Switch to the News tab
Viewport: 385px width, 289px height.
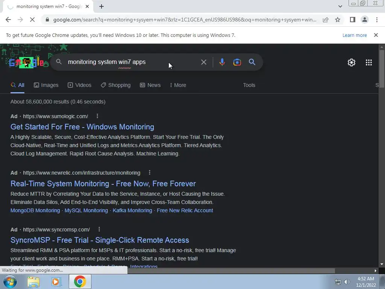(x=150, y=85)
